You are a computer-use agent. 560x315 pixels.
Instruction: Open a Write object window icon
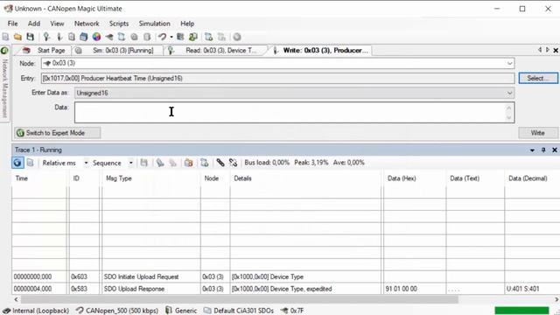point(59,37)
